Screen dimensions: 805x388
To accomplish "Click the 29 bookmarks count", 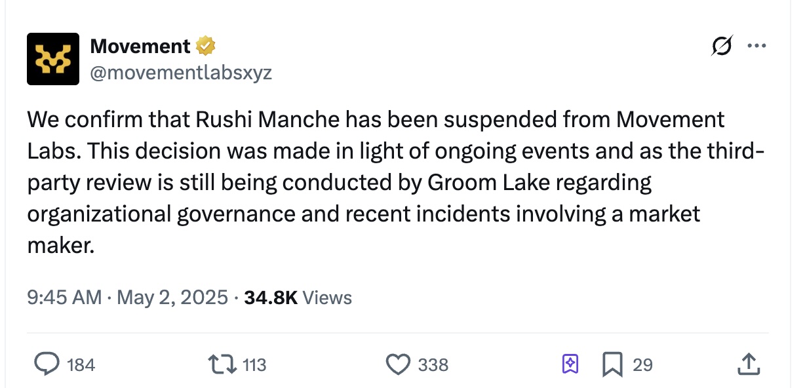I will [642, 364].
